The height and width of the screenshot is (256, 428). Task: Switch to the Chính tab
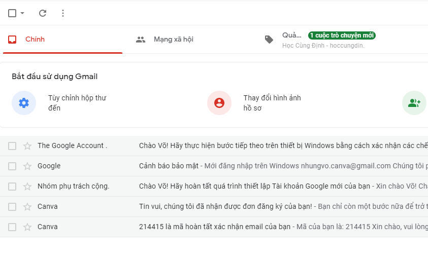[x=62, y=40]
